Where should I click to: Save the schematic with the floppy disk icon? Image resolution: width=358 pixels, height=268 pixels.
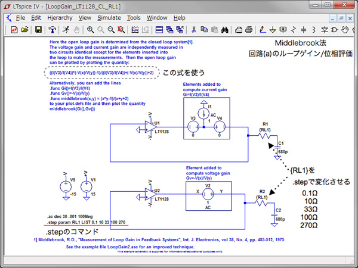[x=38, y=29]
